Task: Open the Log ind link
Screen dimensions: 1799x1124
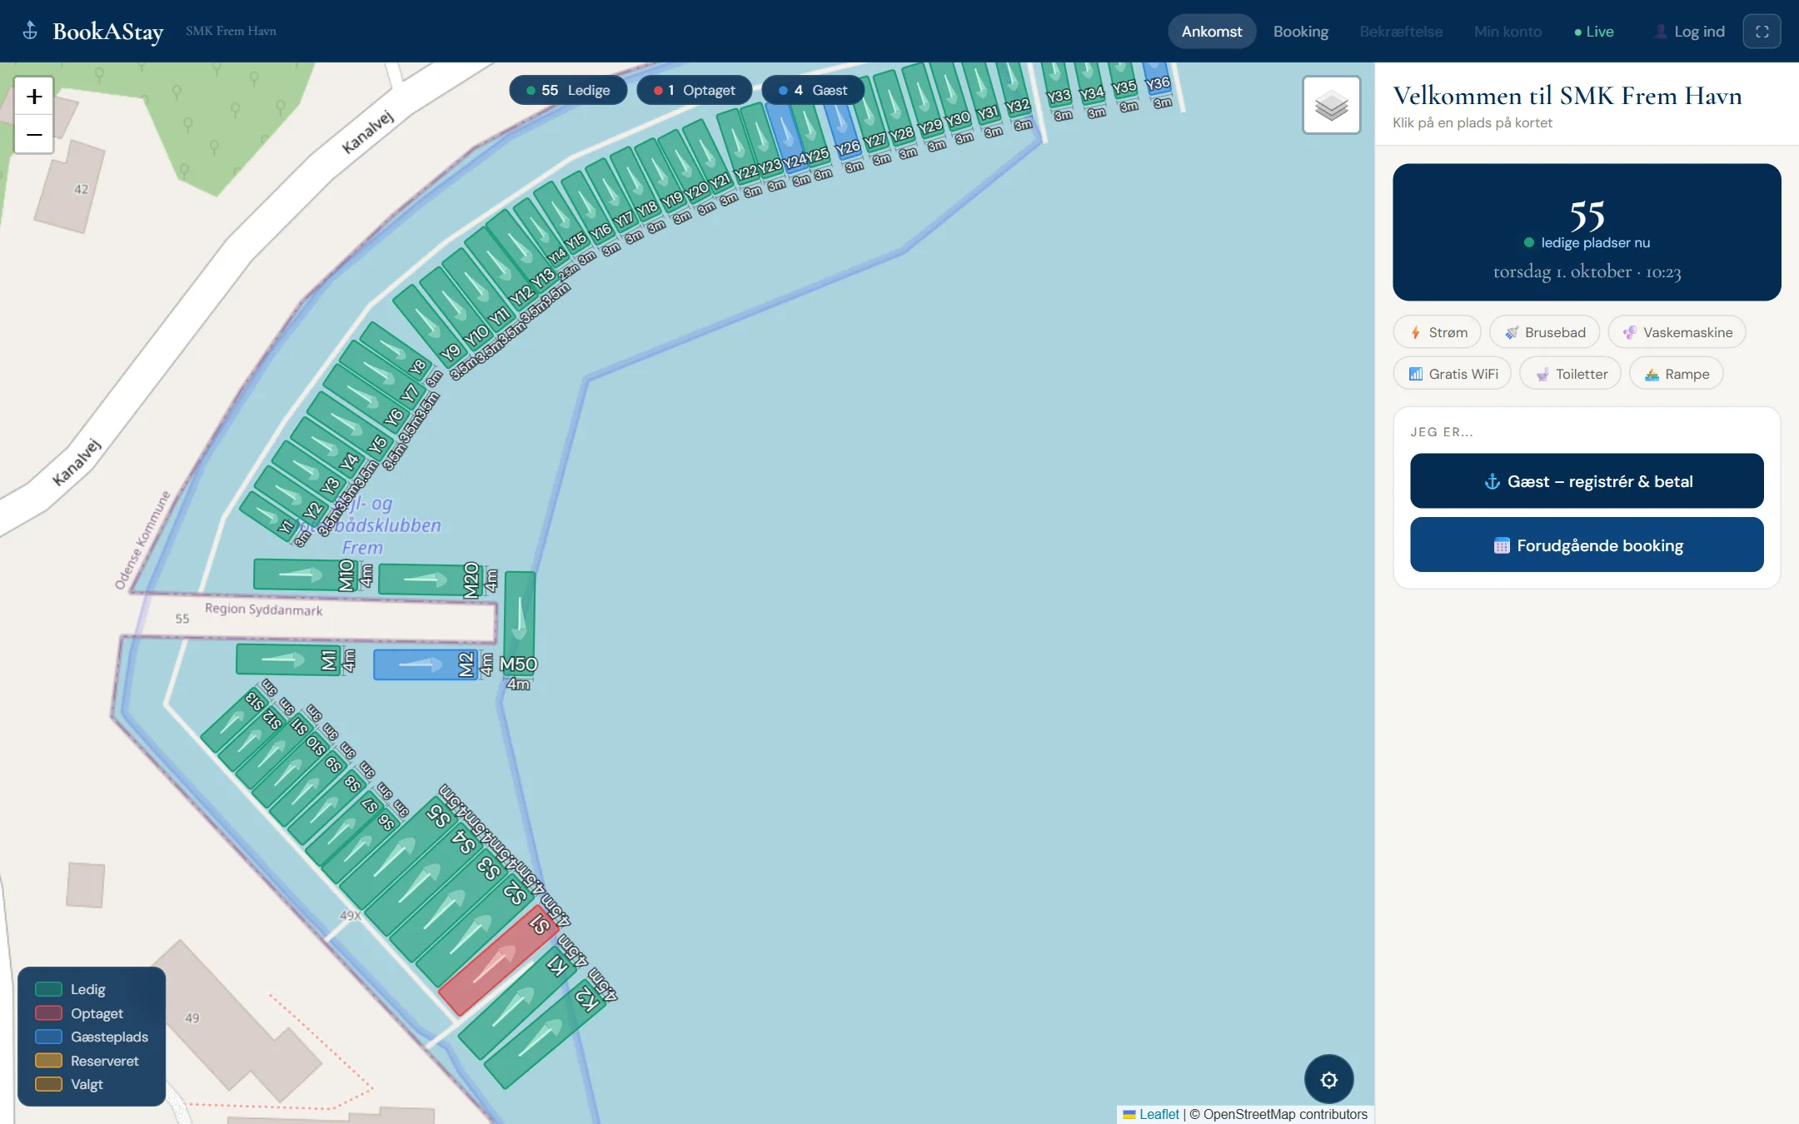Action: click(x=1689, y=32)
